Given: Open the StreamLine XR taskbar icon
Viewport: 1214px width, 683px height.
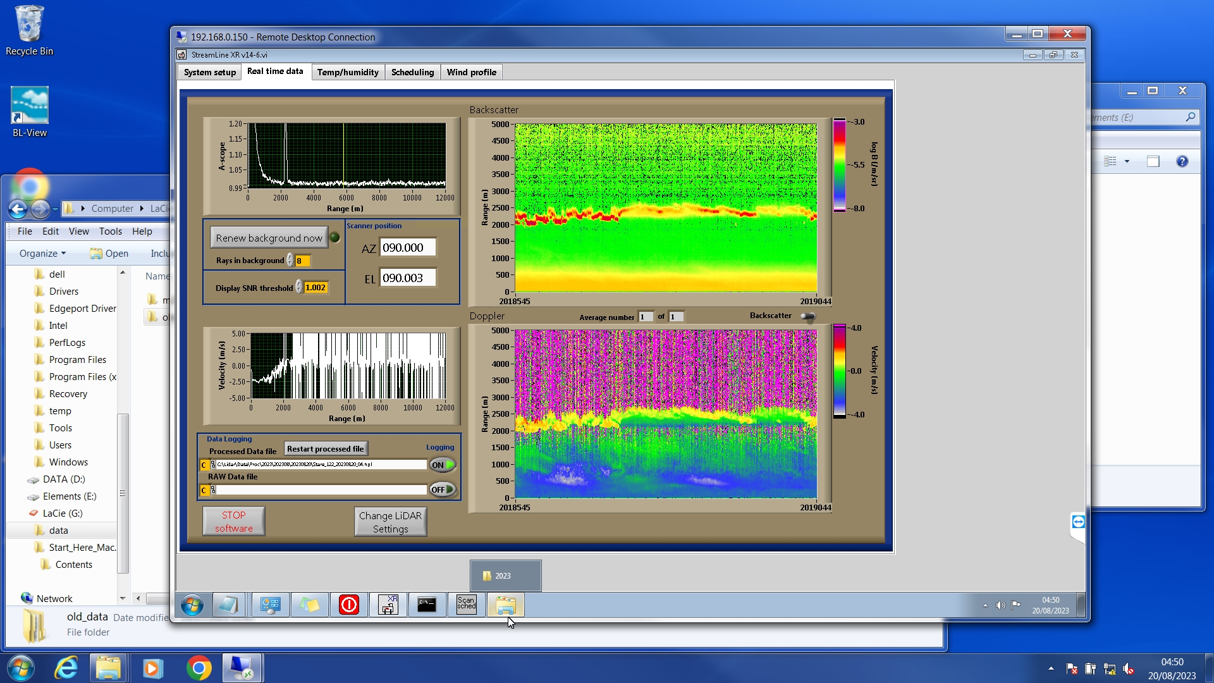Looking at the screenshot, I should 388,605.
